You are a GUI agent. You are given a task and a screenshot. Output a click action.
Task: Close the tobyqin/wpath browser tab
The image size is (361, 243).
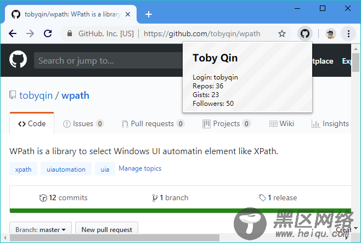click(x=128, y=14)
